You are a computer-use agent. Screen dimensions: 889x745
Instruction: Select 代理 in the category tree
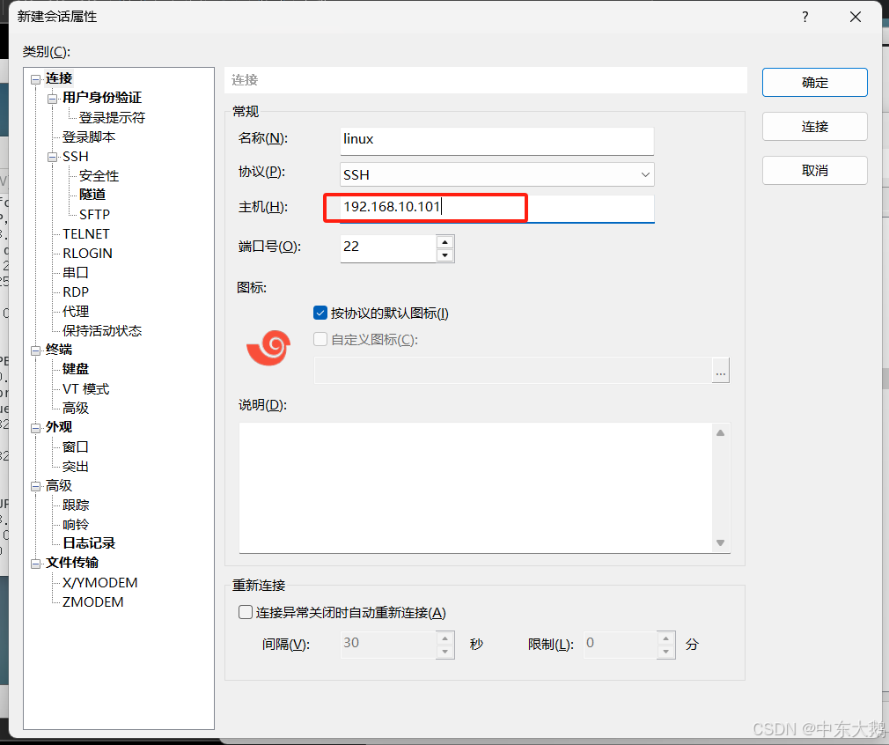(76, 311)
